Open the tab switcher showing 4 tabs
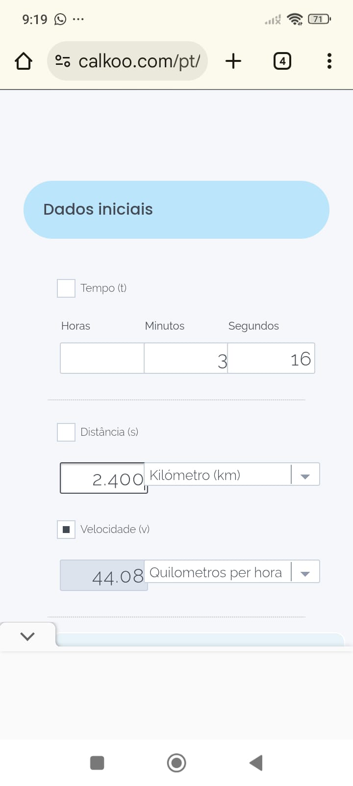The height and width of the screenshot is (786, 353). click(x=282, y=61)
